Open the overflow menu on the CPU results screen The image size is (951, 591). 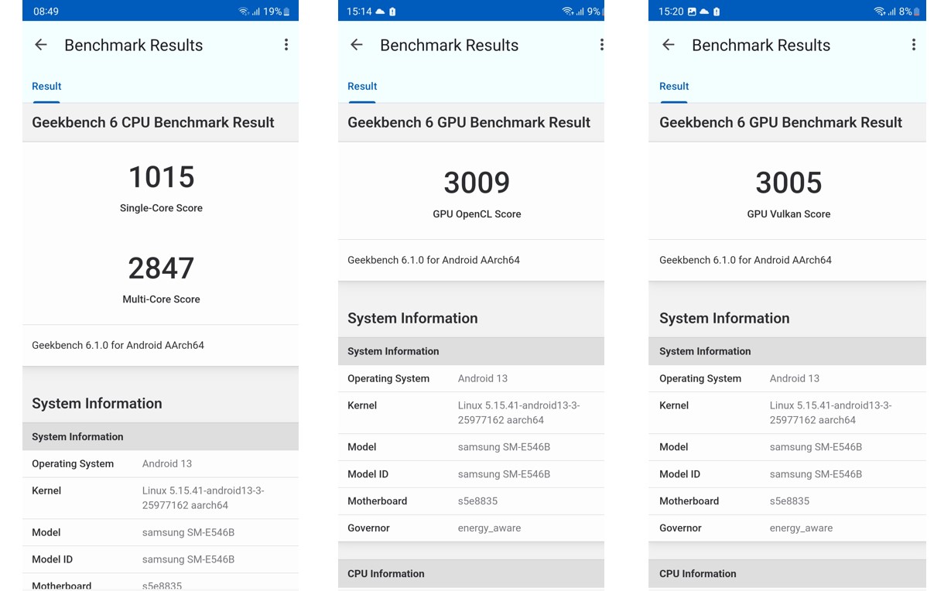point(286,45)
